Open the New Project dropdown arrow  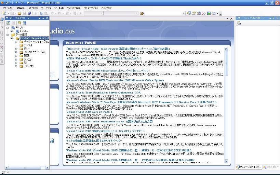click(8, 13)
